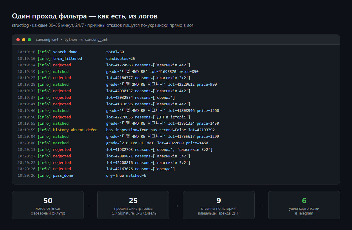
Task: Select the trim_filtered log line
Action: (x=76, y=58)
